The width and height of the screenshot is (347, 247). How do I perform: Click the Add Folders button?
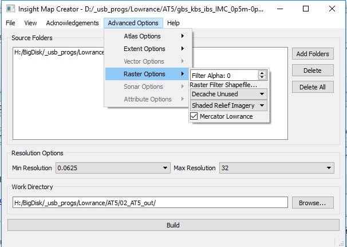(313, 54)
